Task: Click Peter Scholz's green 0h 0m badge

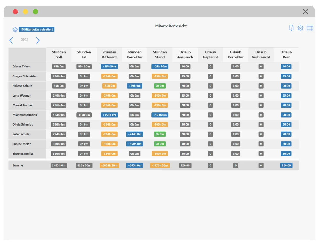Action: click(x=160, y=134)
